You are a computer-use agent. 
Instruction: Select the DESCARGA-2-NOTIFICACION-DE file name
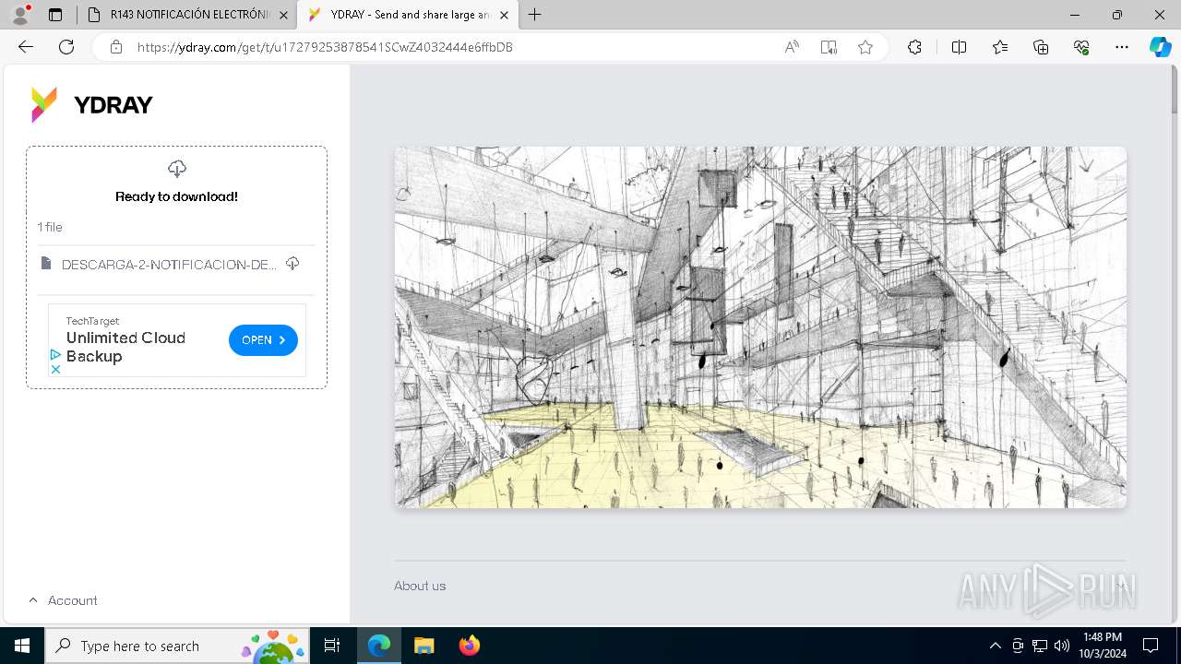(169, 265)
